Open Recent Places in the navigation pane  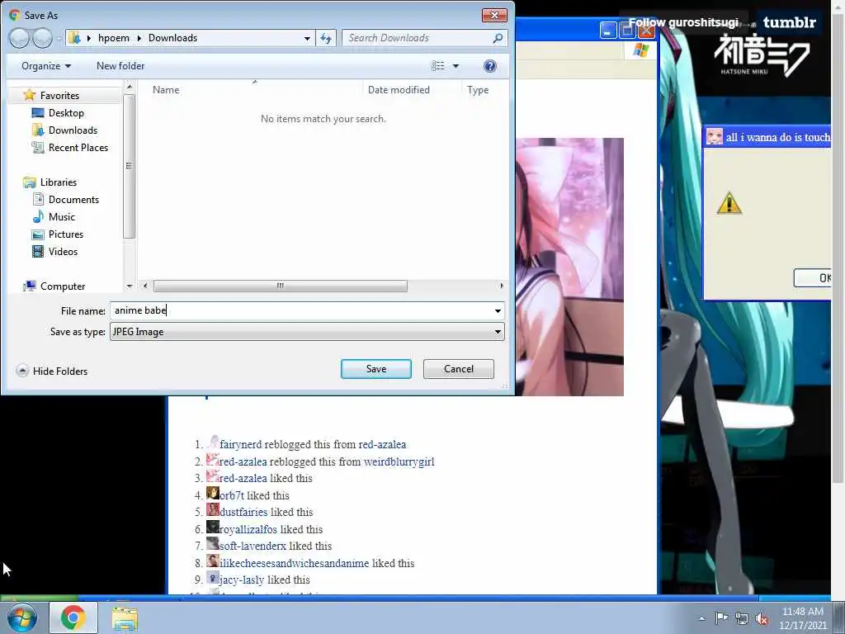click(x=78, y=147)
